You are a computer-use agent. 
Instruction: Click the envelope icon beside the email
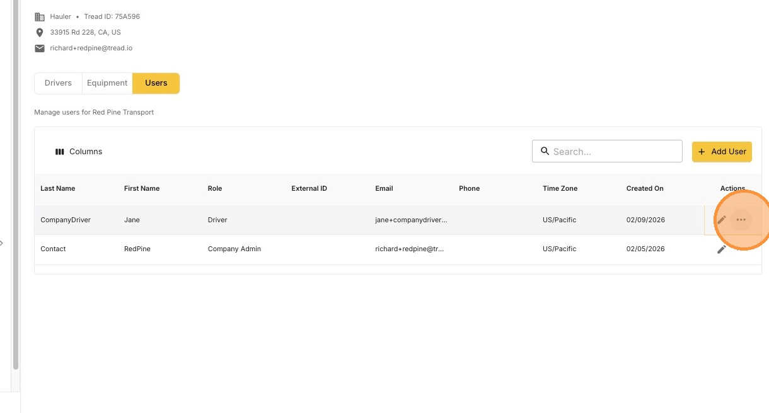click(40, 48)
